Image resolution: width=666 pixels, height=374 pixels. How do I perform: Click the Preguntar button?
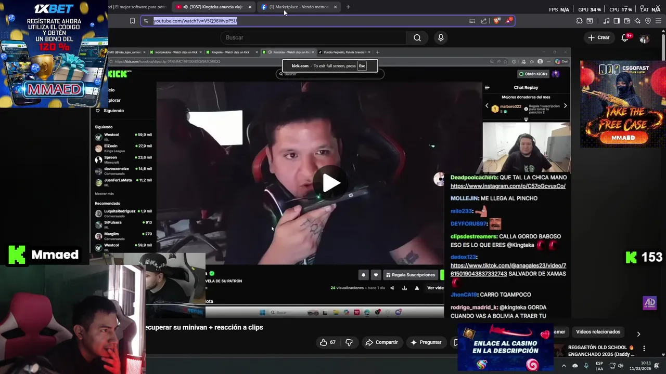coord(426,342)
